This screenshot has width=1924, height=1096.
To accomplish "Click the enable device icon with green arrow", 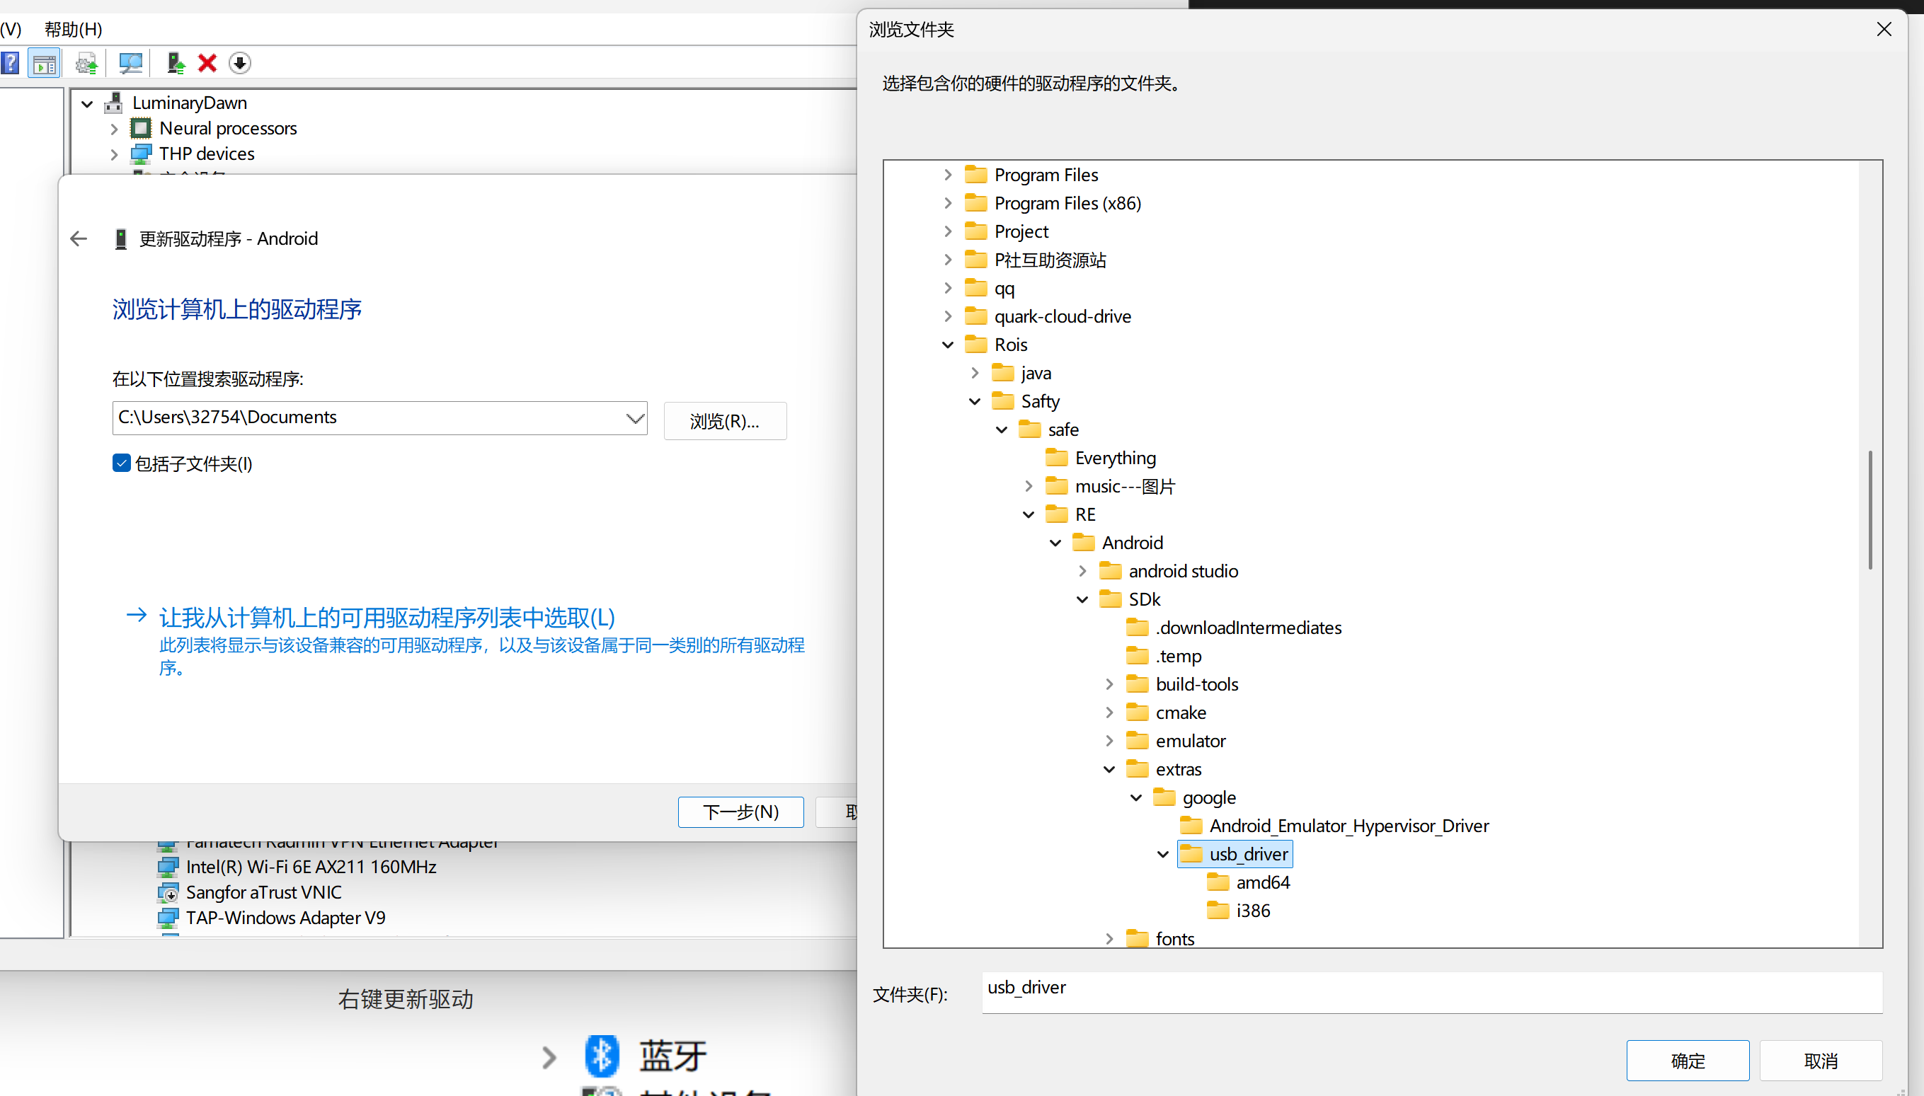I will tap(176, 63).
